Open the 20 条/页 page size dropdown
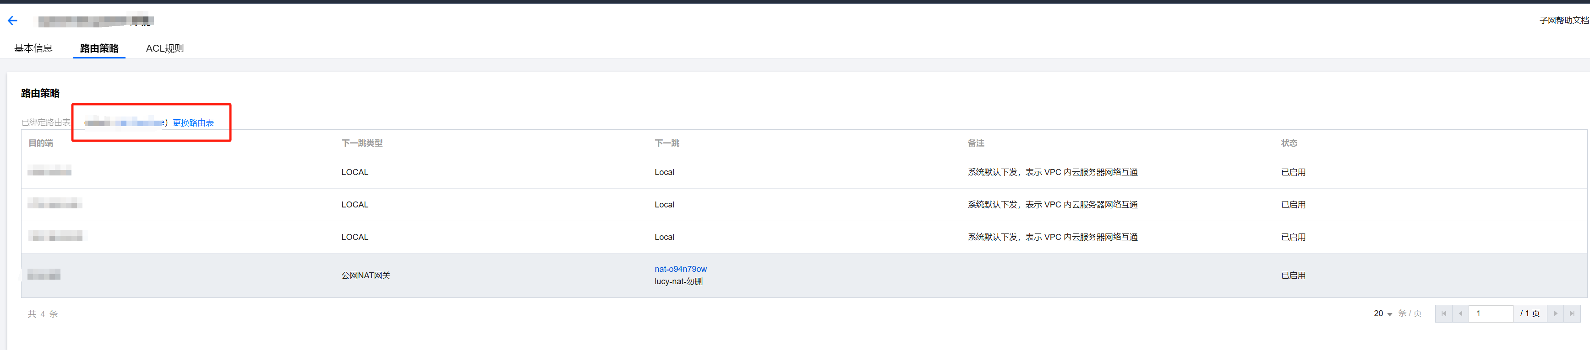1590x350 pixels. [1382, 313]
